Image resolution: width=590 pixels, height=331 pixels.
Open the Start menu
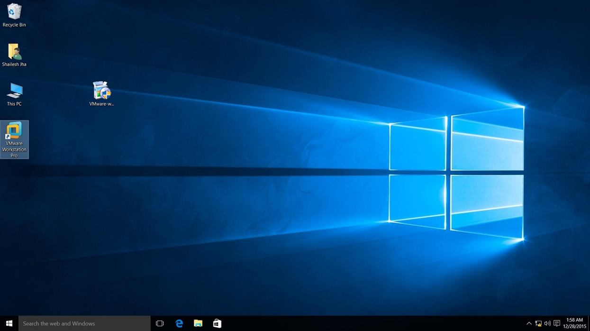tap(9, 323)
